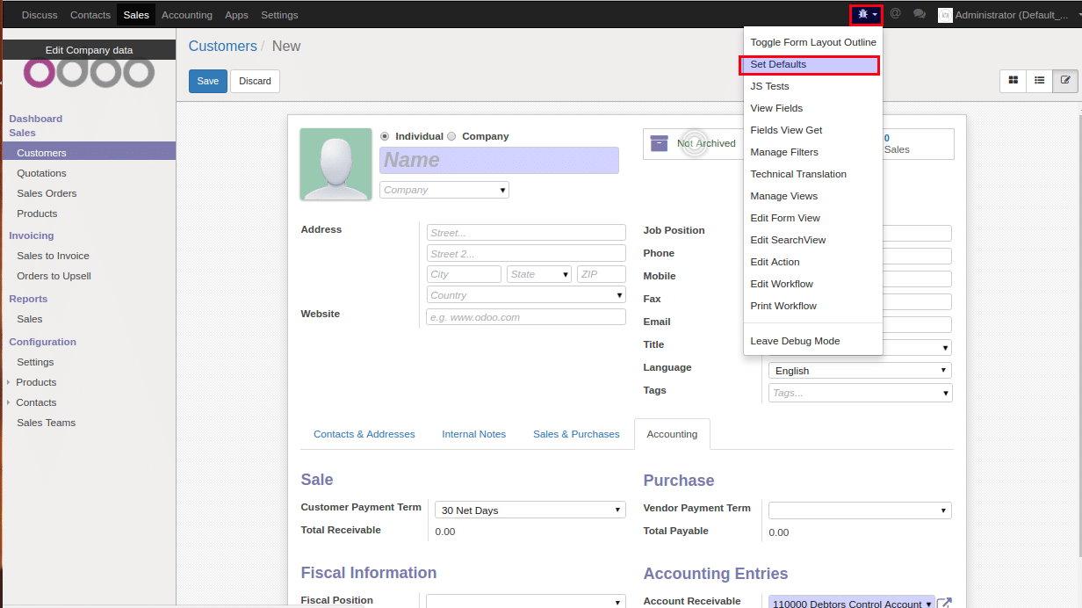Open external link icon next to Account Receivable
1082x608 pixels.
tap(944, 604)
